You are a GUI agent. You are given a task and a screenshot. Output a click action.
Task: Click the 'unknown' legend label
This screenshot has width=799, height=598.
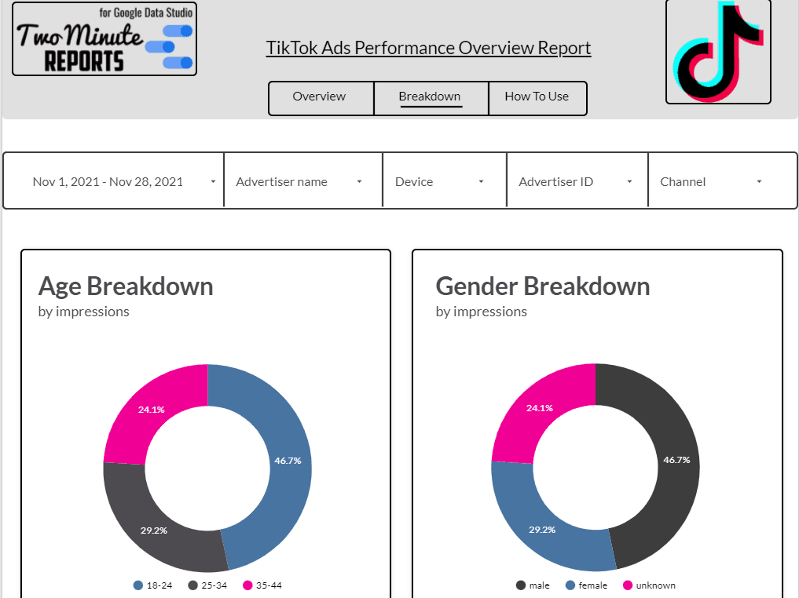click(x=656, y=585)
